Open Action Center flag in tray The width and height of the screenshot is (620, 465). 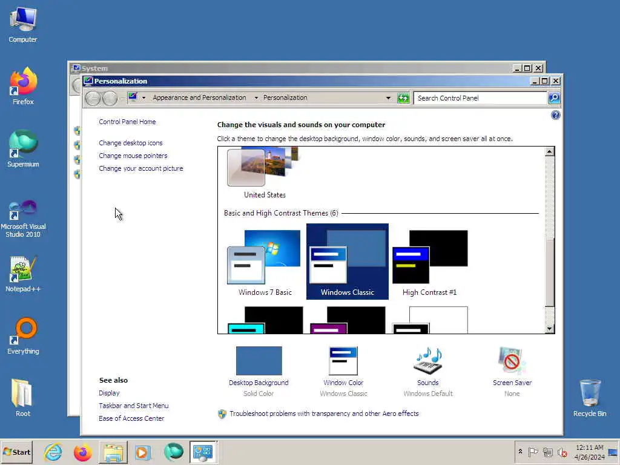click(x=533, y=452)
